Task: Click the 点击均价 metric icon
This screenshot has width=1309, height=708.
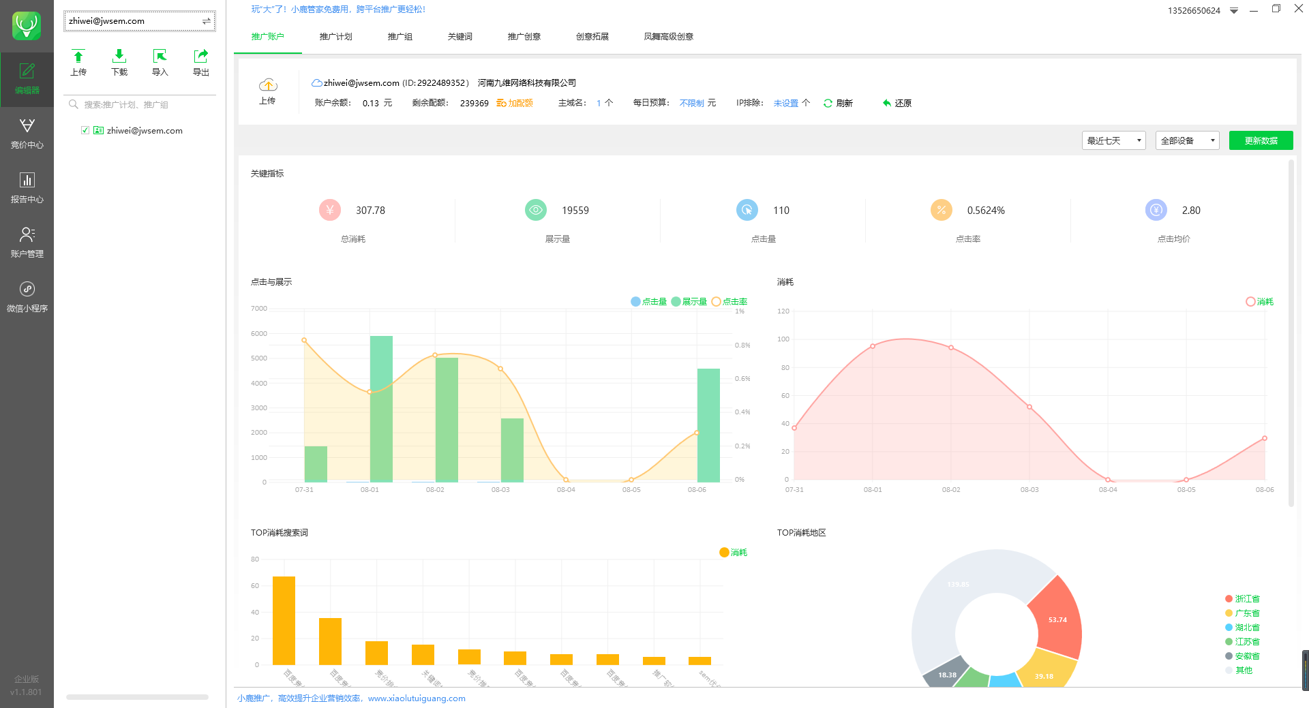Action: (1156, 210)
